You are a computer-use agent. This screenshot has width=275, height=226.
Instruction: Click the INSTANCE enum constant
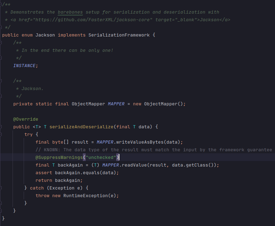24,66
